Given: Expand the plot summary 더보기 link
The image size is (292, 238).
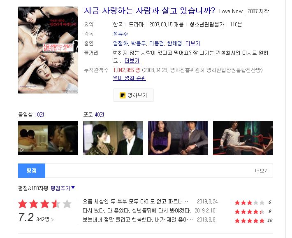Looking at the screenshot, I should point(132,61).
